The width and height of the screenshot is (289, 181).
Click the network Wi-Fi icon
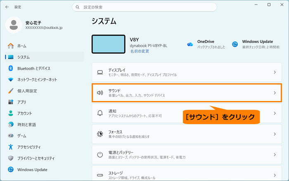tap(11, 80)
